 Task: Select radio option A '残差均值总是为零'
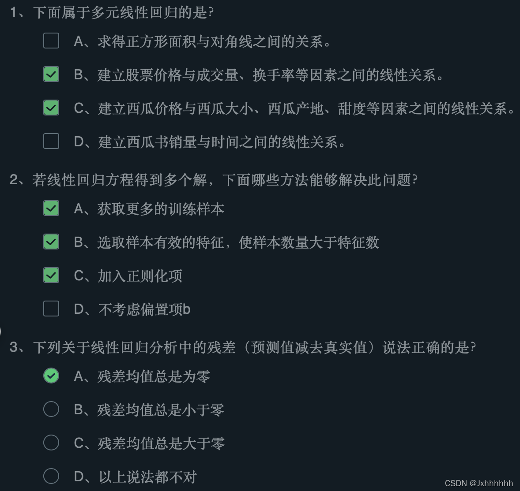tap(51, 376)
